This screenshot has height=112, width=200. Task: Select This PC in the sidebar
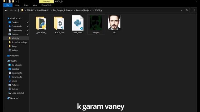13,61
